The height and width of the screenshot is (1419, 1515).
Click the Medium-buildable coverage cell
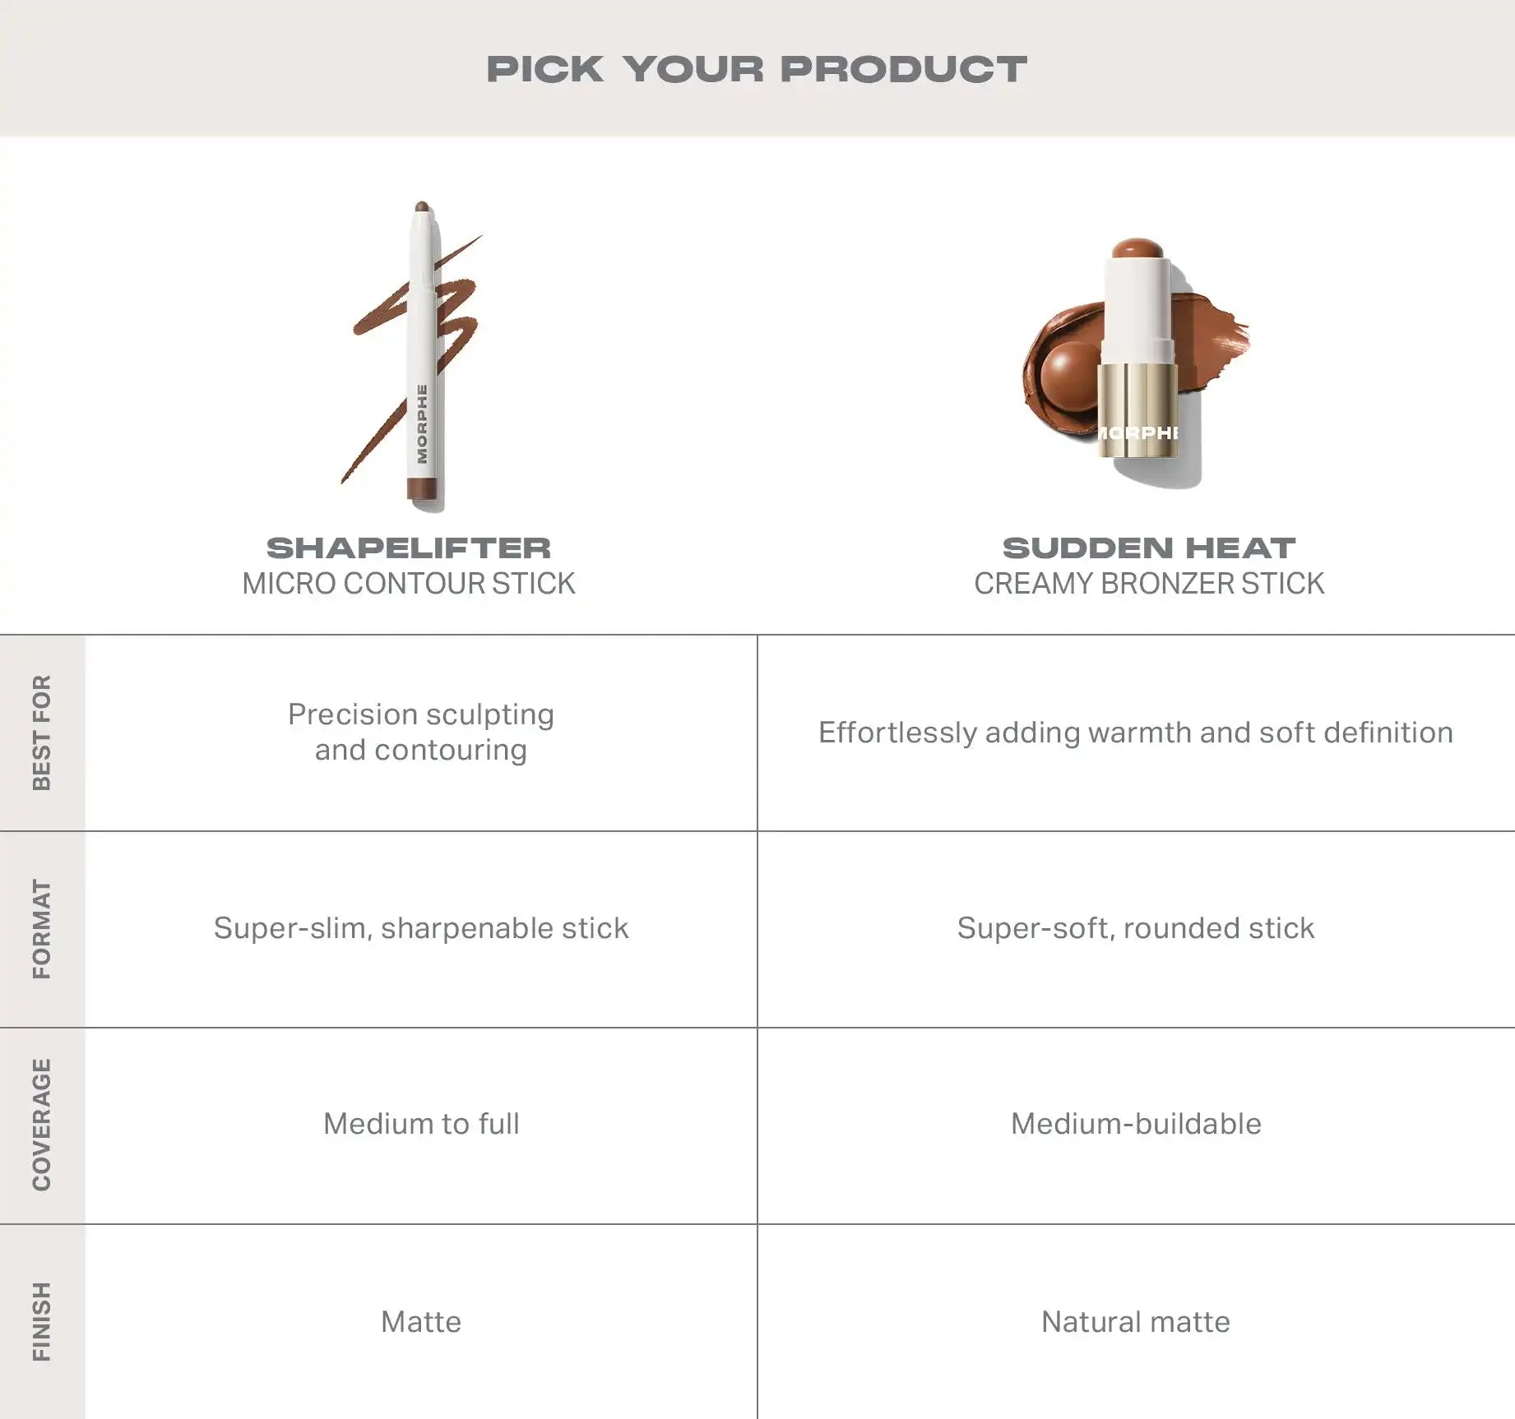pos(1136,1124)
